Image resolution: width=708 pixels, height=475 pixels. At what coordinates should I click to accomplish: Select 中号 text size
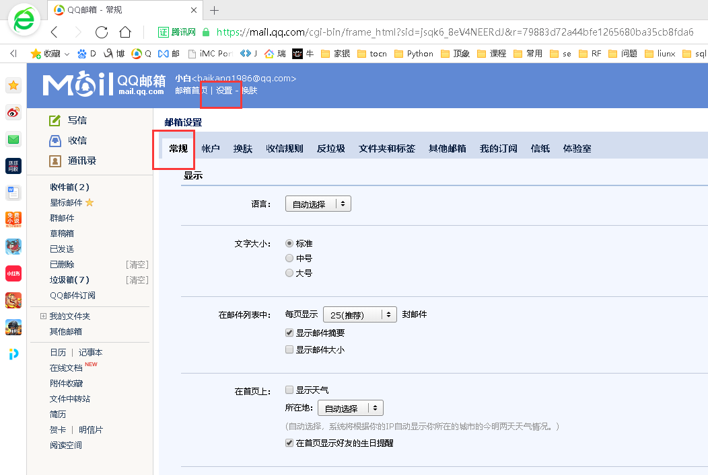(289, 258)
